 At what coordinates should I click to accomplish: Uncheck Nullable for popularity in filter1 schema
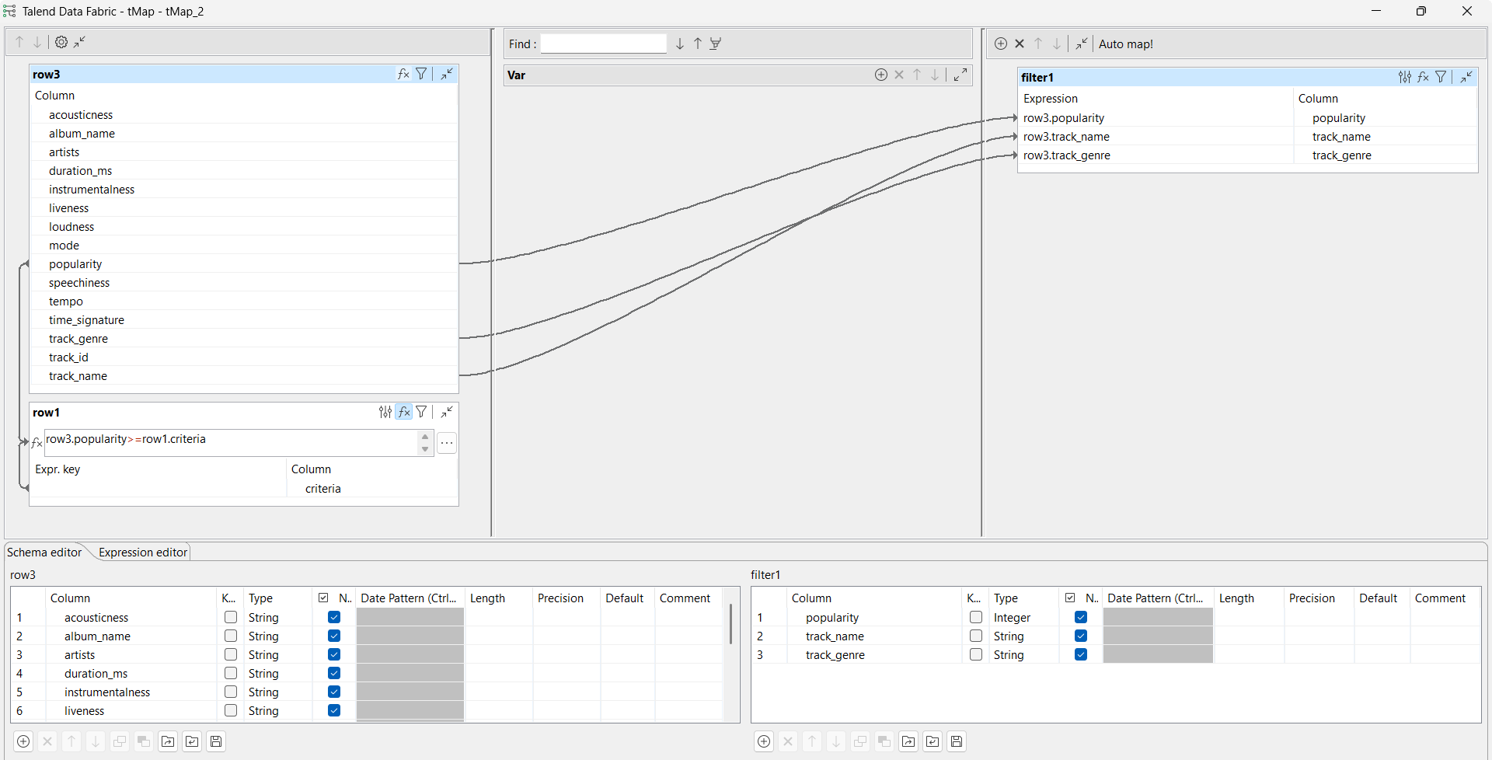(x=1080, y=617)
